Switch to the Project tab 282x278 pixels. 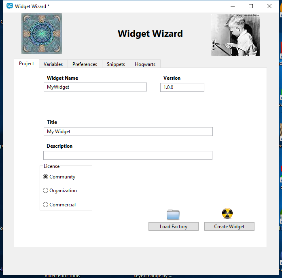tap(26, 64)
